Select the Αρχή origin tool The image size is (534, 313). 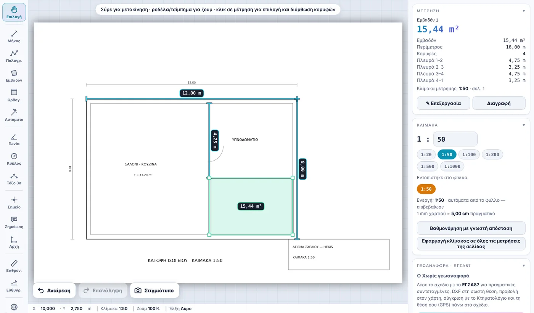(14, 242)
